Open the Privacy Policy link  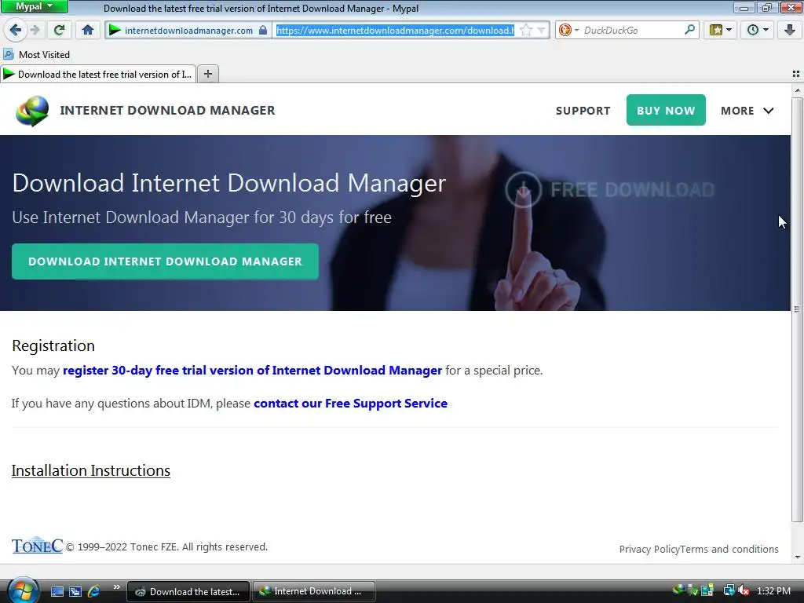click(649, 549)
